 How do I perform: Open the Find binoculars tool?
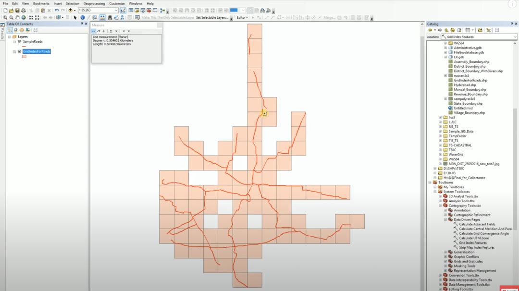click(x=110, y=17)
